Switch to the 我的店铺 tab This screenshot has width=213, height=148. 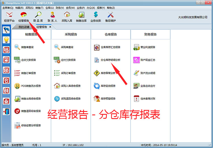(24, 27)
